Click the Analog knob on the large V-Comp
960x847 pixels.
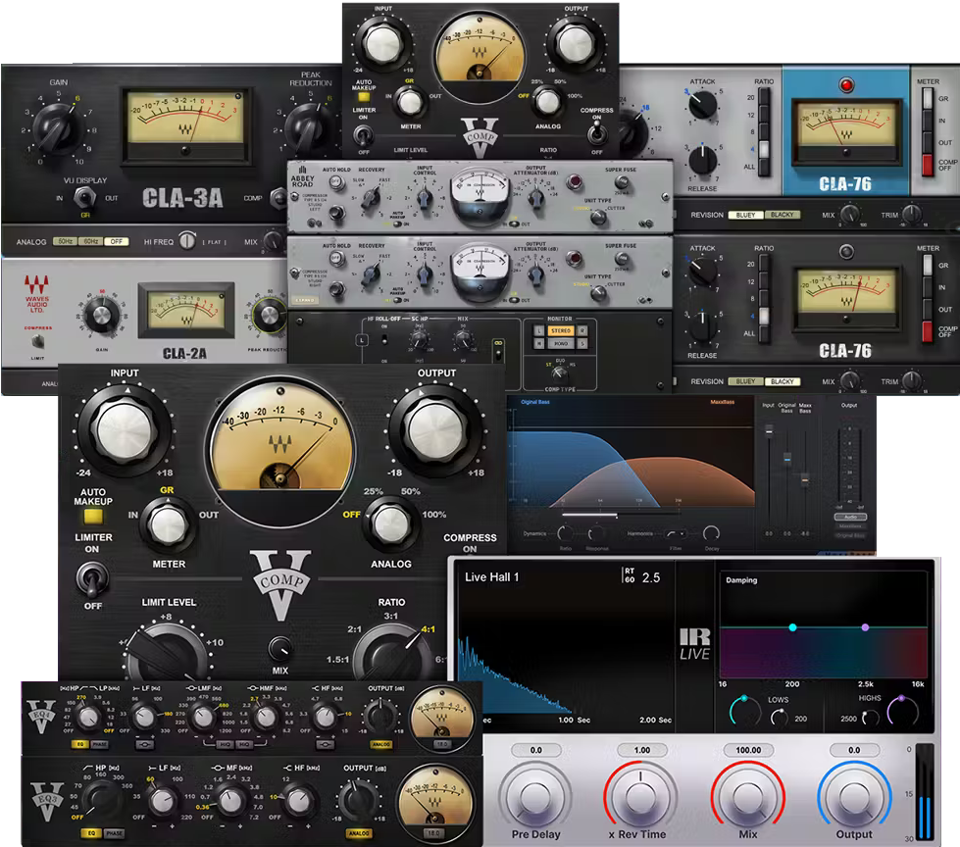(391, 524)
